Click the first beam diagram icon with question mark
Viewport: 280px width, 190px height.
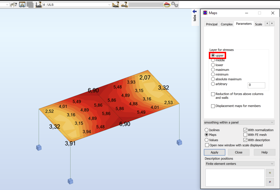pyautogui.click(x=116, y=5)
